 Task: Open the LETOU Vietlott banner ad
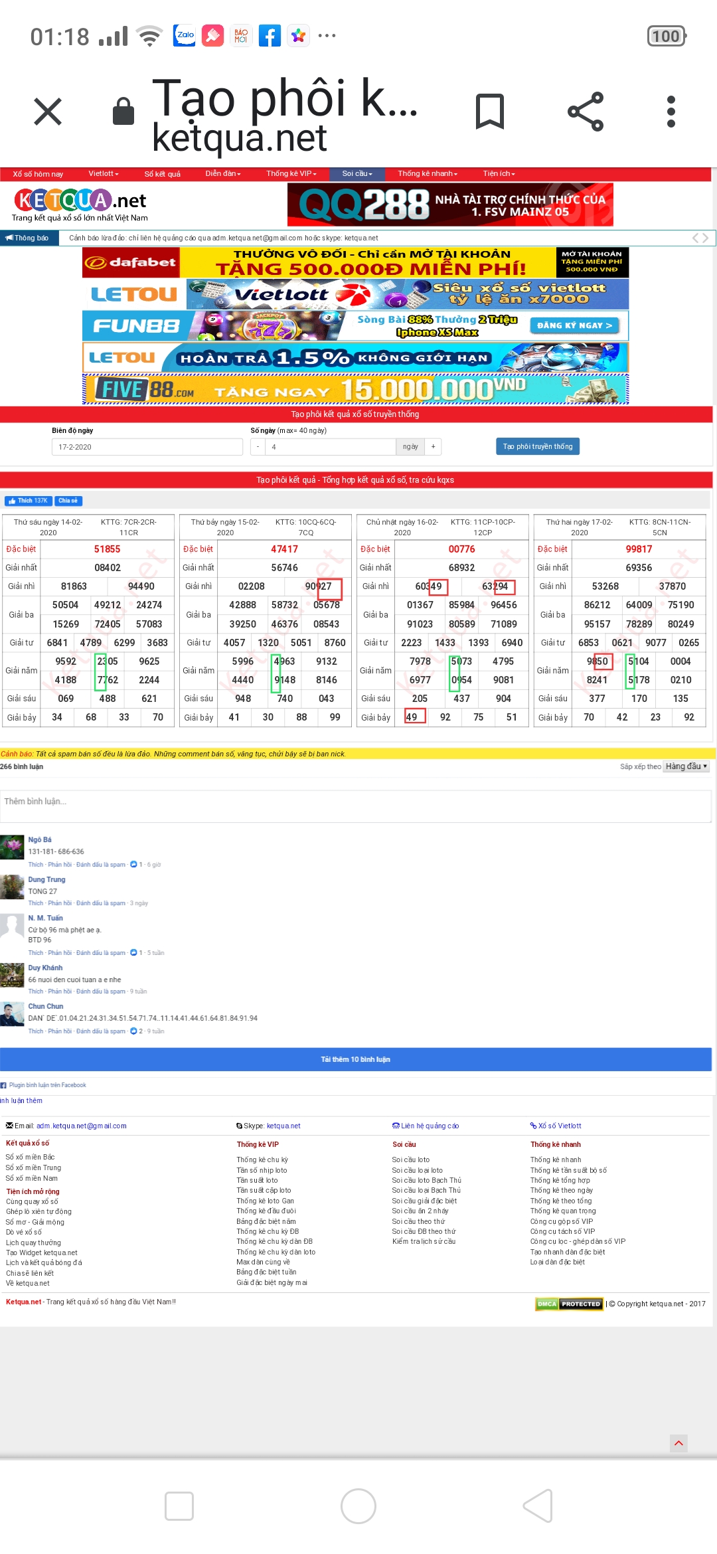tap(355, 294)
